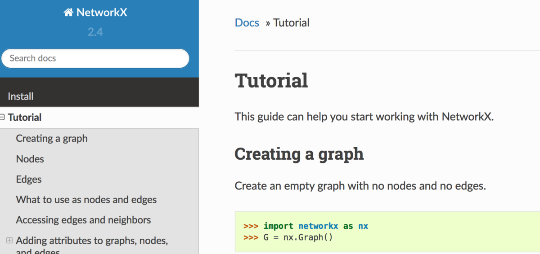Click the NetworkX home icon

tap(68, 13)
